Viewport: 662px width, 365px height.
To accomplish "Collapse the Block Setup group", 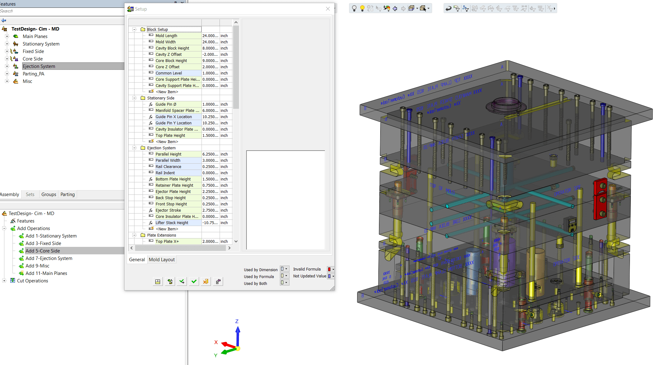I will click(x=134, y=29).
